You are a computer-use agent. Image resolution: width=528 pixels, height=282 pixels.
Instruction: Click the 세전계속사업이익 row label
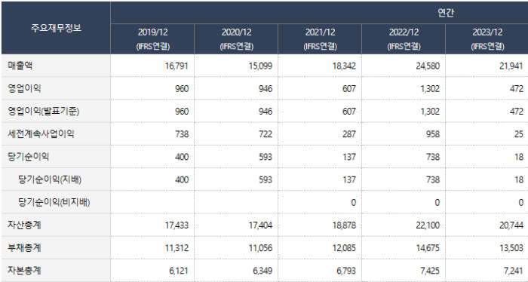[41, 134]
